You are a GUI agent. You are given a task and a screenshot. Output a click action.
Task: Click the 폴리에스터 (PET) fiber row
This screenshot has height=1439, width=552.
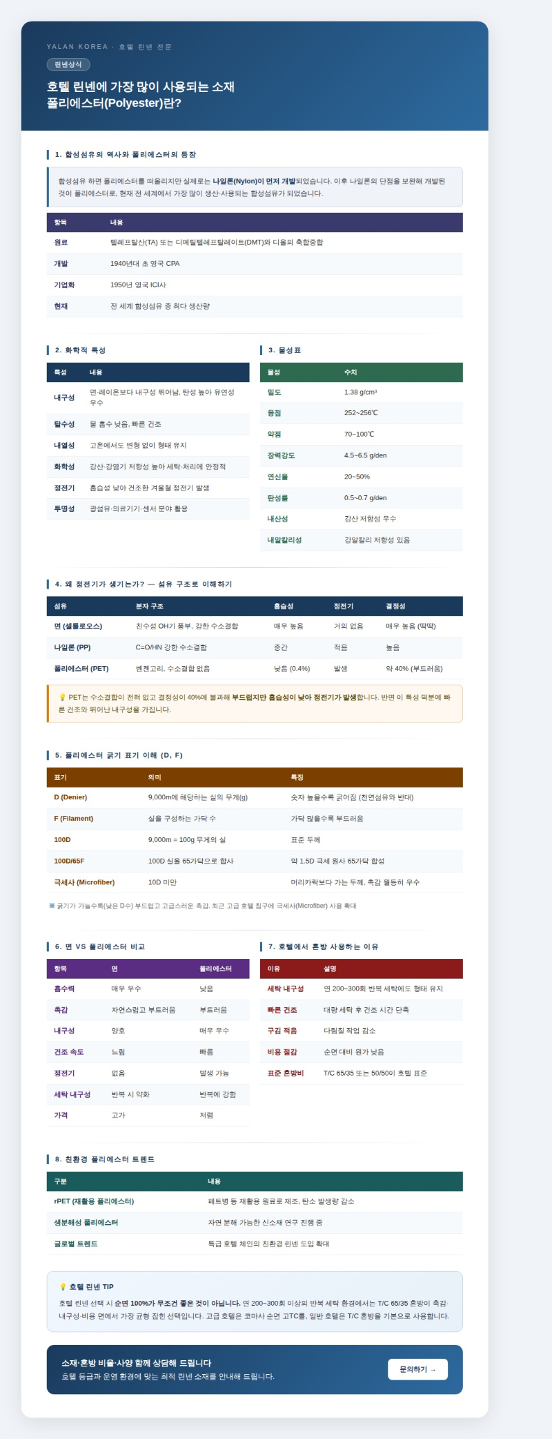coord(81,668)
